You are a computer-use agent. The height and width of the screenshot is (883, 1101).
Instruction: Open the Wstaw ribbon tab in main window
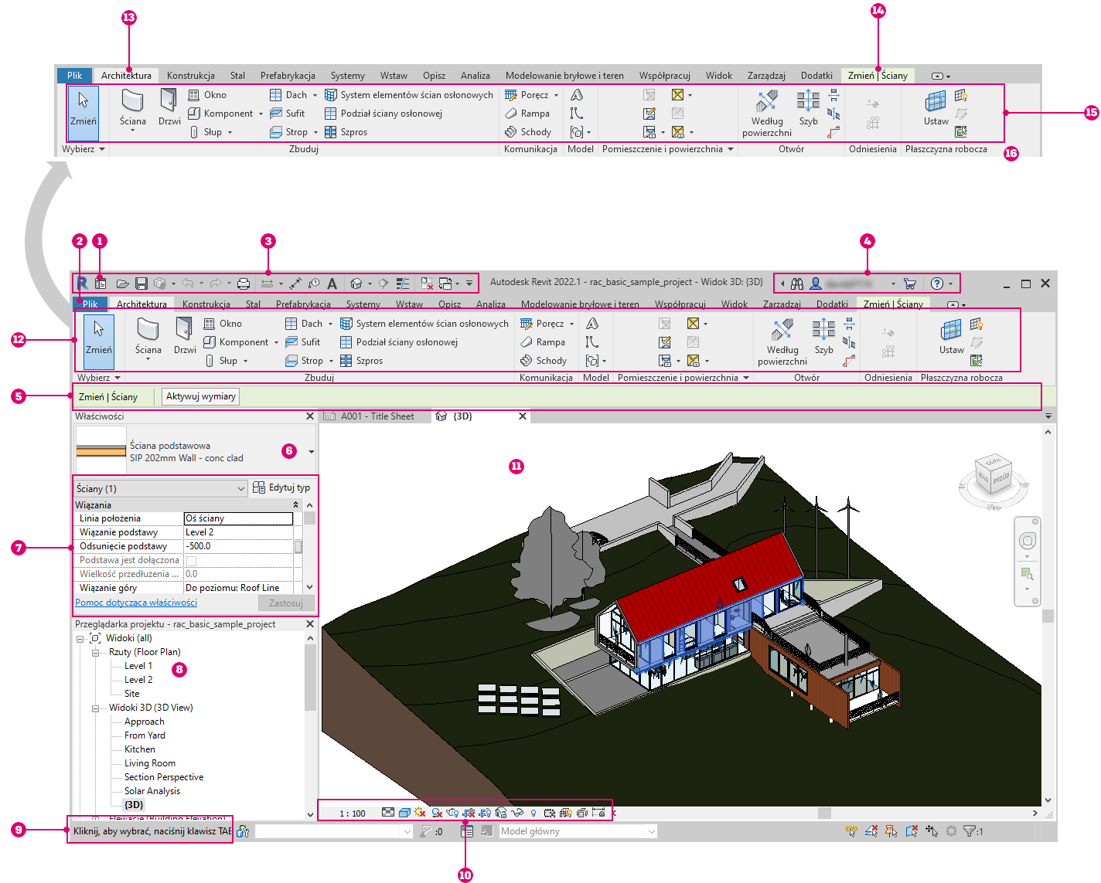[409, 304]
